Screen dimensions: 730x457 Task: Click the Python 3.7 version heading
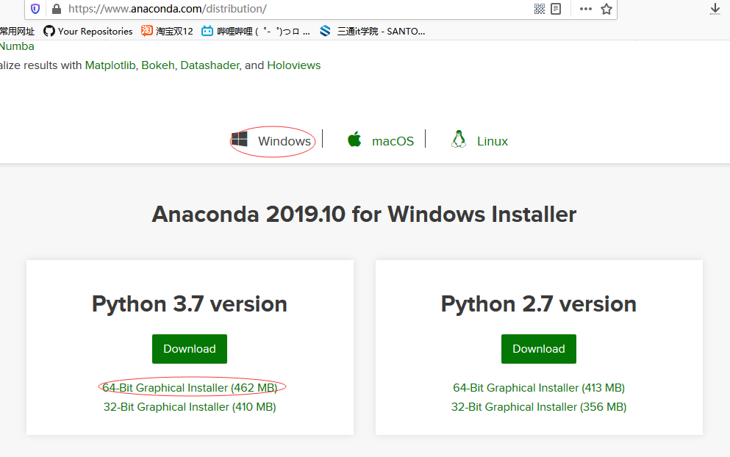(x=190, y=304)
